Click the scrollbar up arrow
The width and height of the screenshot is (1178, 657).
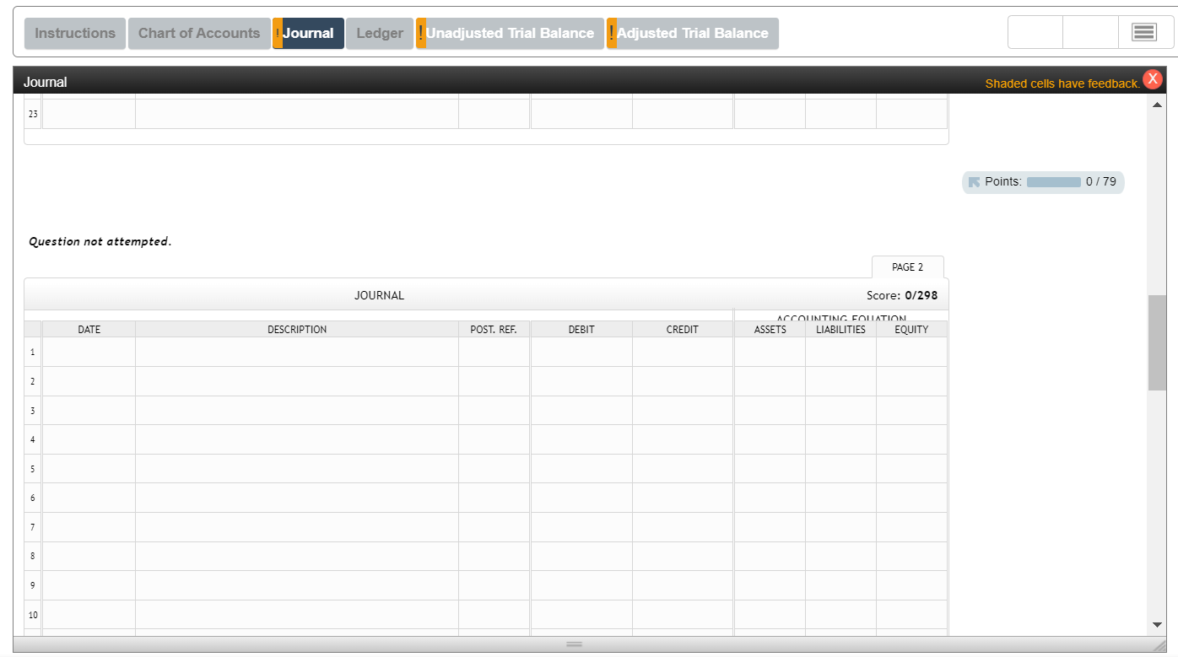[1157, 105]
